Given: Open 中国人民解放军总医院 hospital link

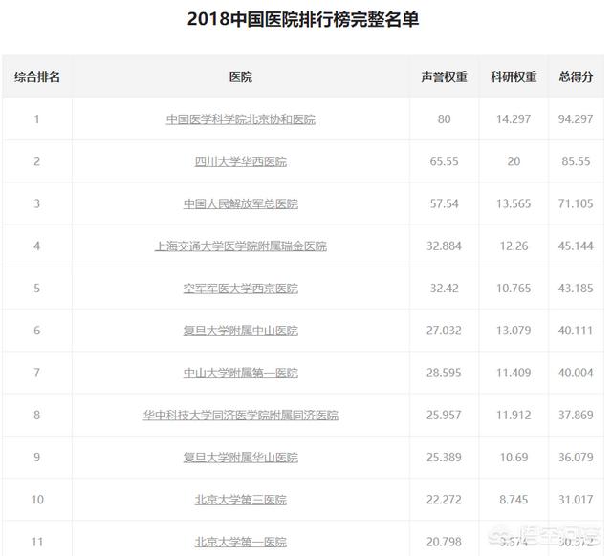Looking at the screenshot, I should pos(241,203).
